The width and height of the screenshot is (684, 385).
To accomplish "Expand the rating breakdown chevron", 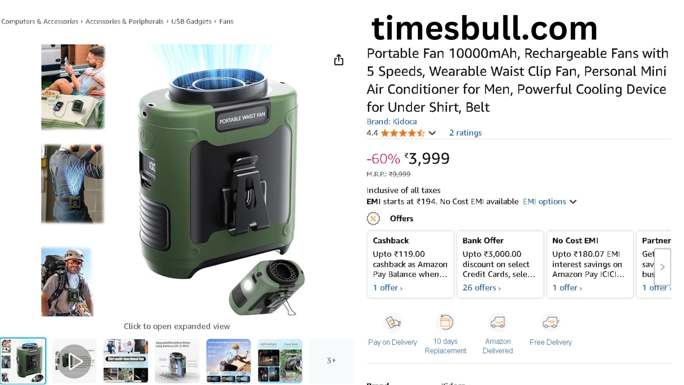I will (x=432, y=133).
